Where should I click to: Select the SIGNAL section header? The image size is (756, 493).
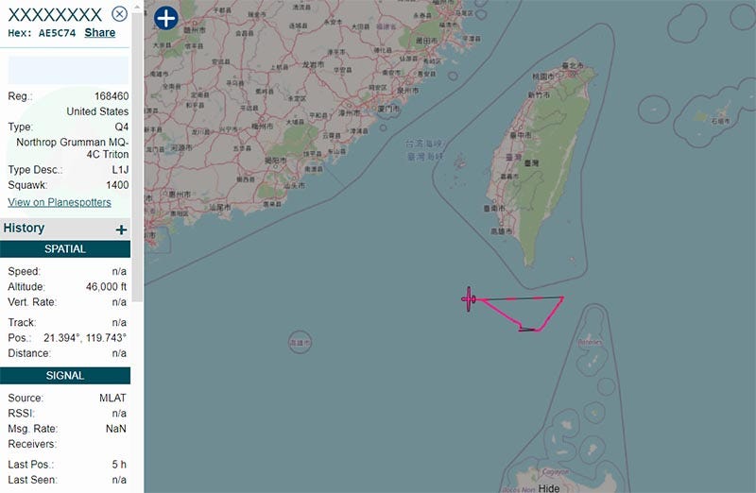65,376
